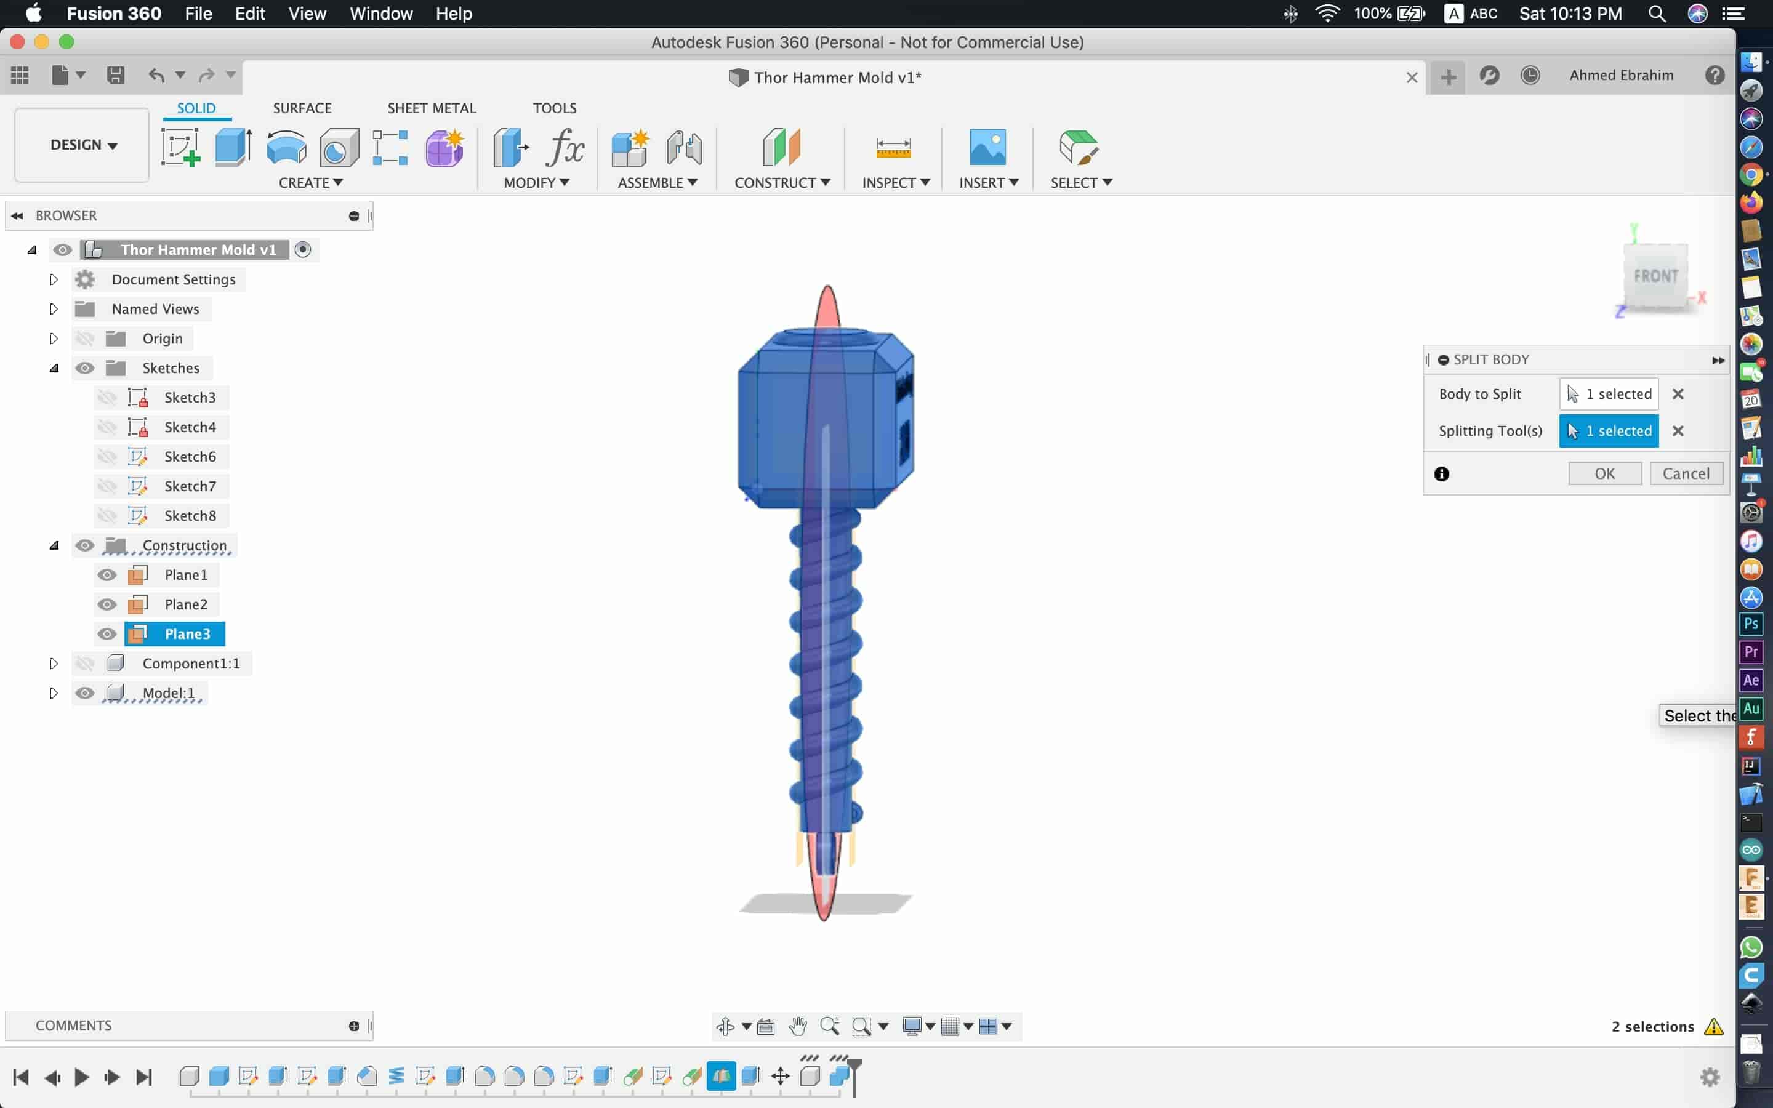Hide the Plane2 construction plane
This screenshot has width=1773, height=1108.
(107, 604)
